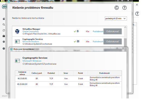Open the Setup gear icon in sidebar
142x107 pixels.
click(4, 42)
